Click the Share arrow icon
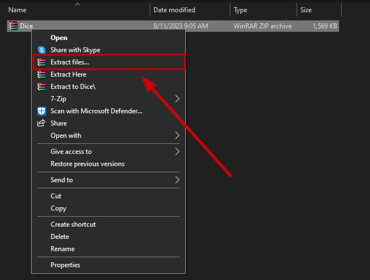 pos(41,123)
